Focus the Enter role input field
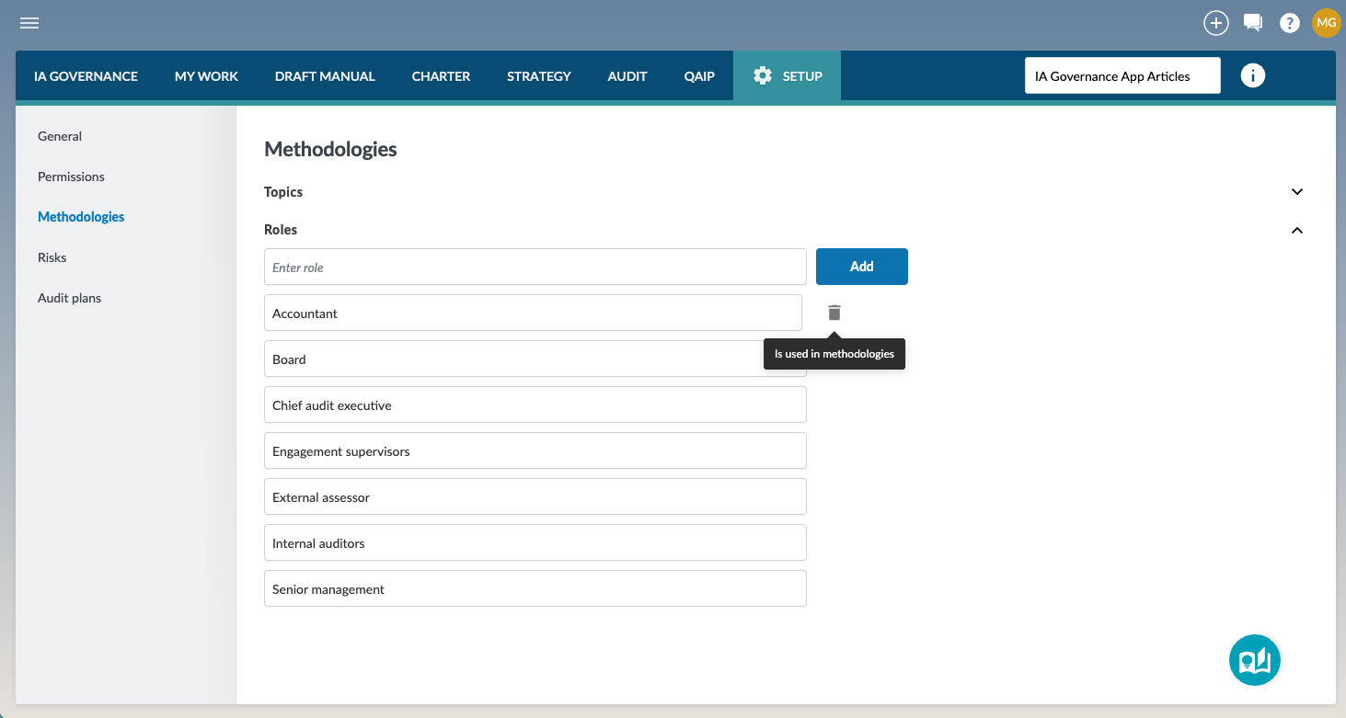The width and height of the screenshot is (1346, 718). (x=535, y=268)
